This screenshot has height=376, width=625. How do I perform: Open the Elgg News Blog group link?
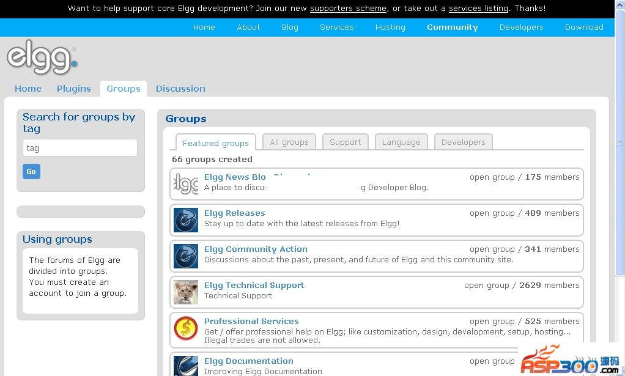(235, 177)
